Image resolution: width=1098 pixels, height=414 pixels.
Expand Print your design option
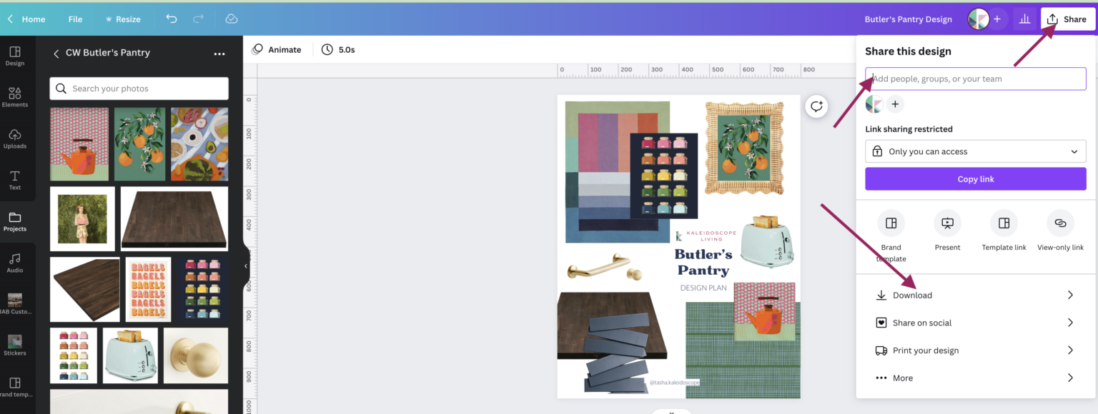click(x=975, y=350)
